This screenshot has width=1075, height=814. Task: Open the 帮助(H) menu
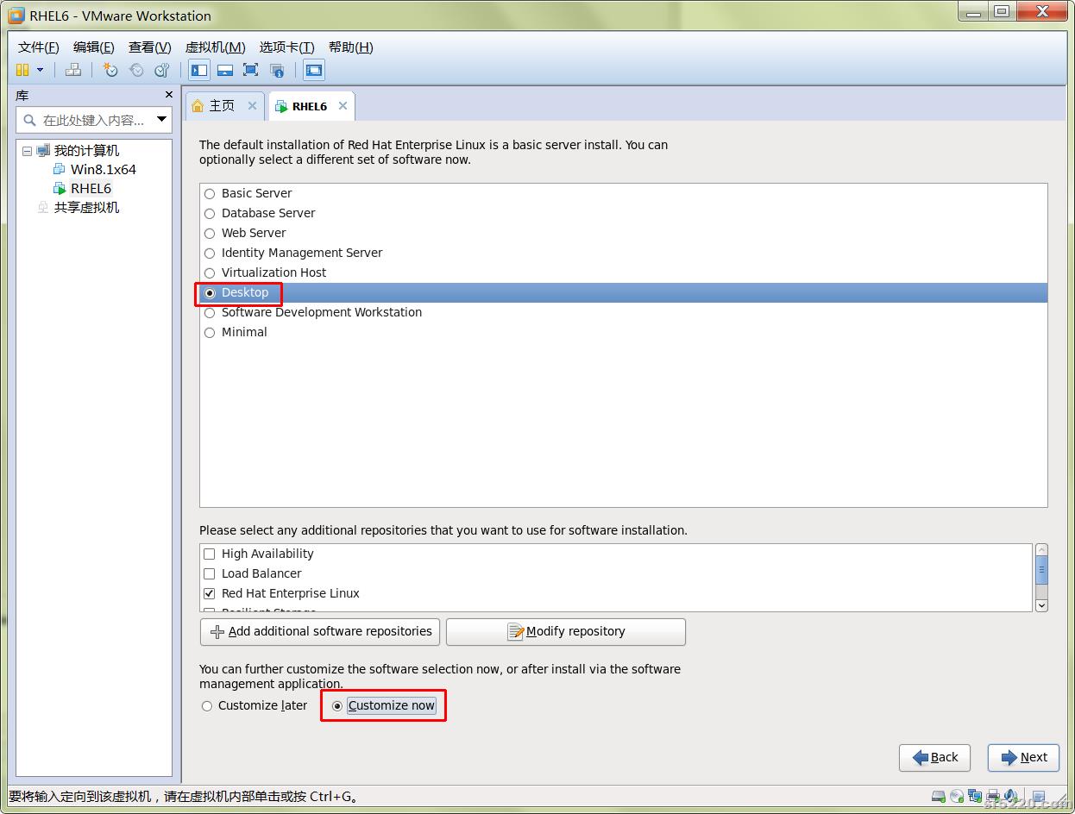350,47
